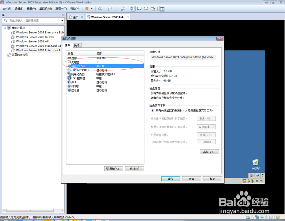The width and height of the screenshot is (285, 221).
Task: Open the 帮助(H) menu
Action: click(x=75, y=9)
